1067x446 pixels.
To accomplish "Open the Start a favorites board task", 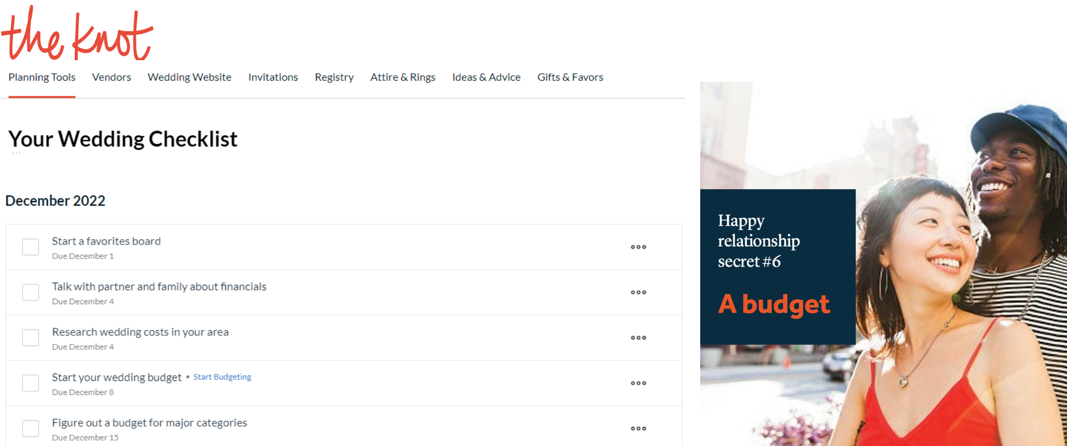I will (x=106, y=241).
